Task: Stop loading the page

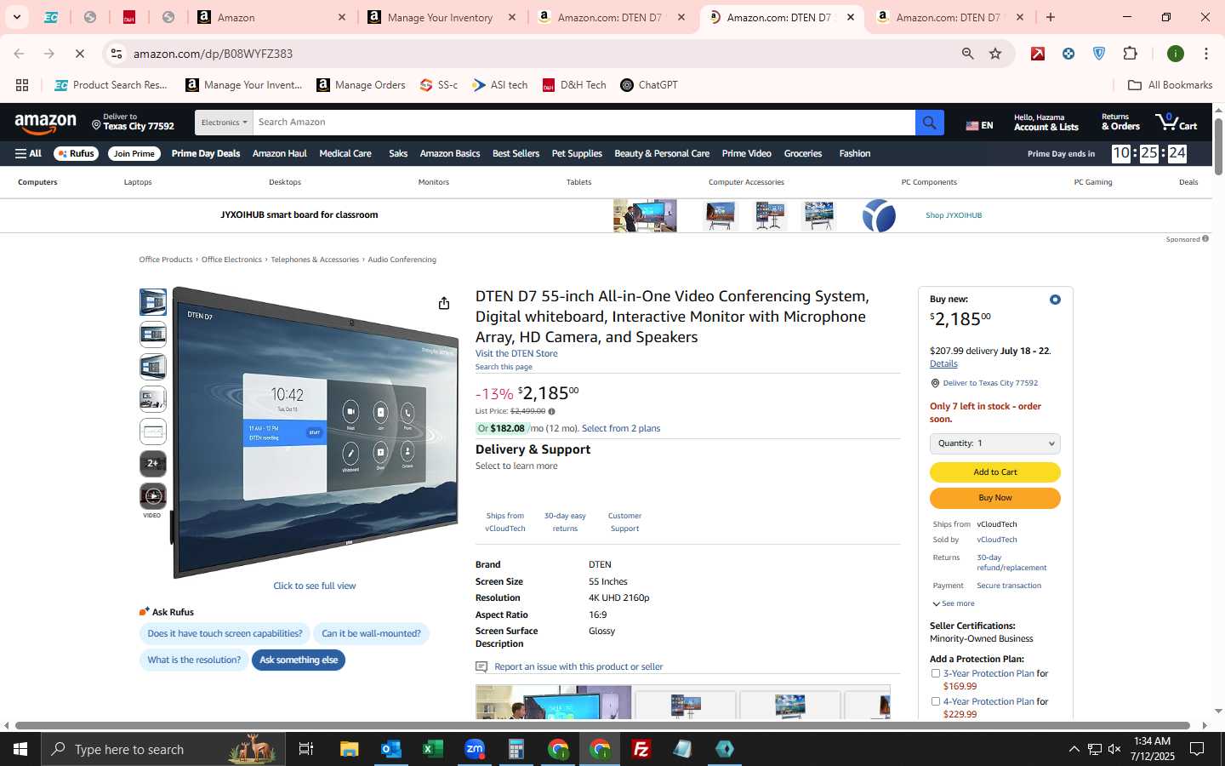Action: tap(79, 54)
